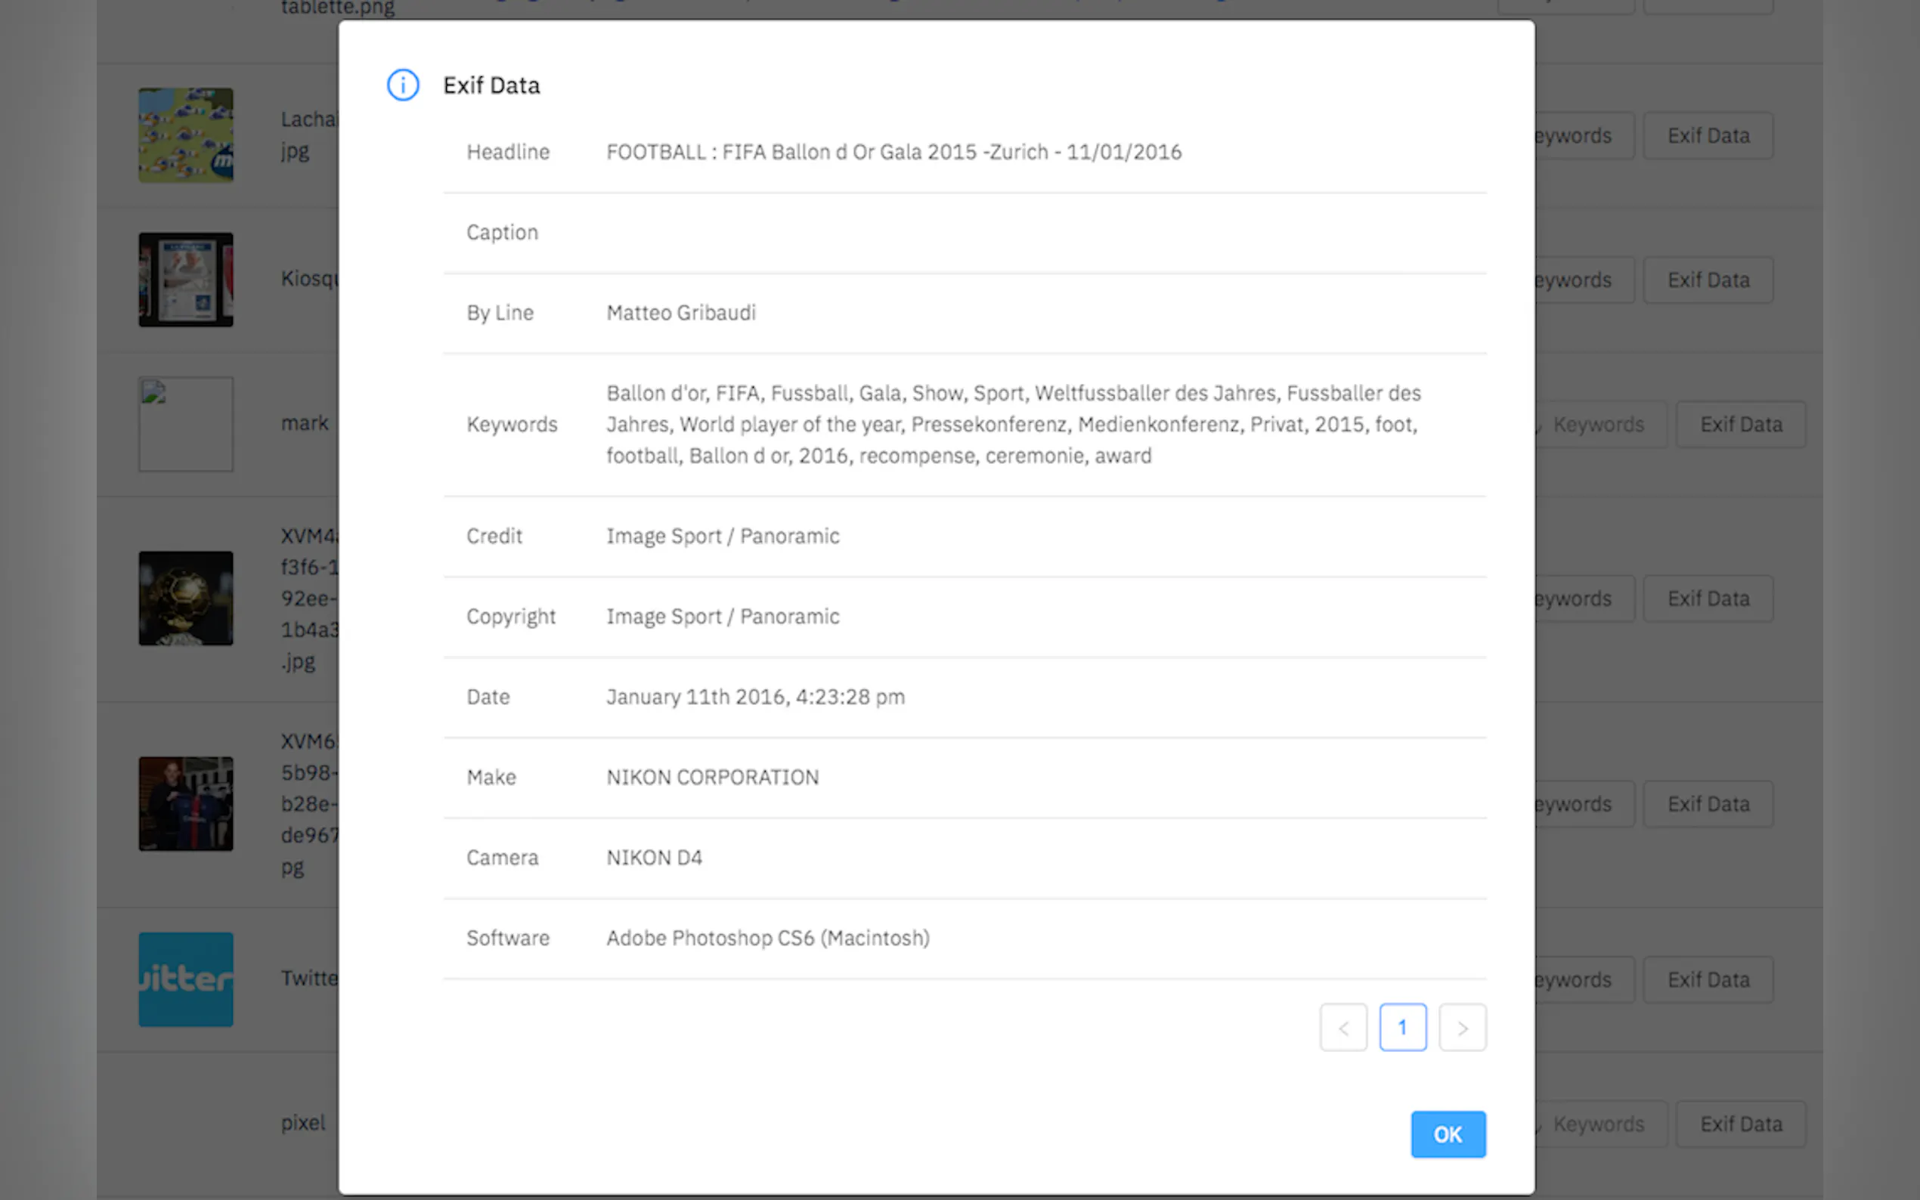The width and height of the screenshot is (1920, 1200).
Task: Click the Kiosque magazine thumbnail
Action: pos(186,280)
